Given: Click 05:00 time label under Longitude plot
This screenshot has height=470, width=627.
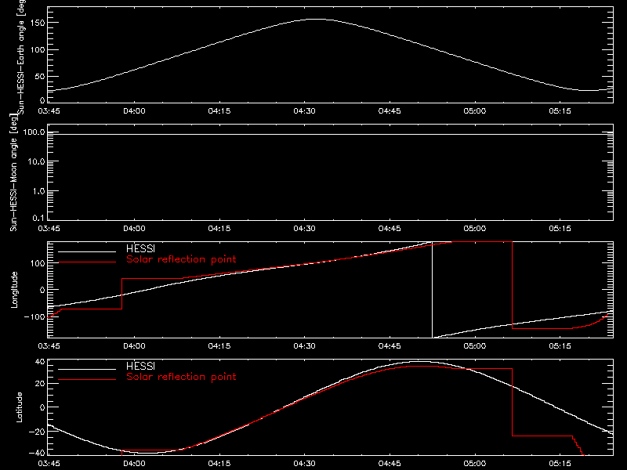Looking at the screenshot, I should (x=475, y=346).
